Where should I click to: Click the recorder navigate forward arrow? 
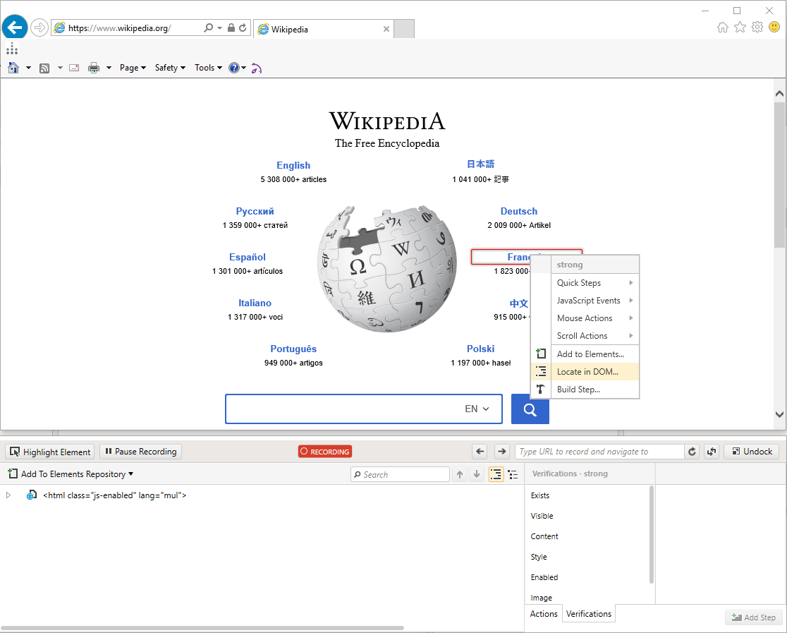coord(502,452)
